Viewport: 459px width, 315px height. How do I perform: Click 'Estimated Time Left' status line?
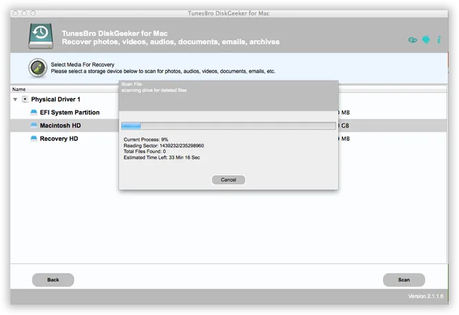pos(162,157)
